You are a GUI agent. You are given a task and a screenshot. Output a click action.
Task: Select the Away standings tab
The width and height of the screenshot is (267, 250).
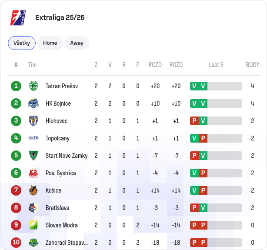[77, 43]
